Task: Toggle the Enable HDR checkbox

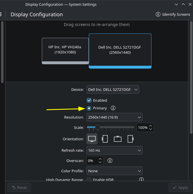Action: (89, 180)
